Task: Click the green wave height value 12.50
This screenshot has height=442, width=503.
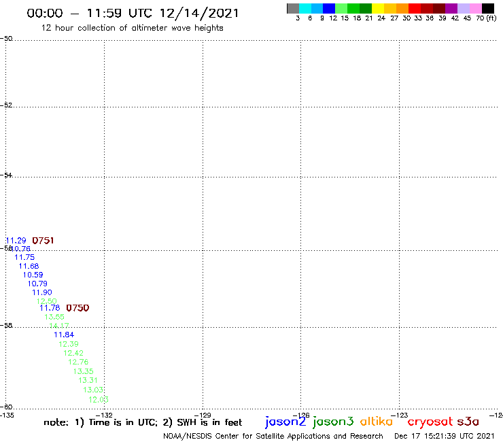Action: click(x=46, y=301)
